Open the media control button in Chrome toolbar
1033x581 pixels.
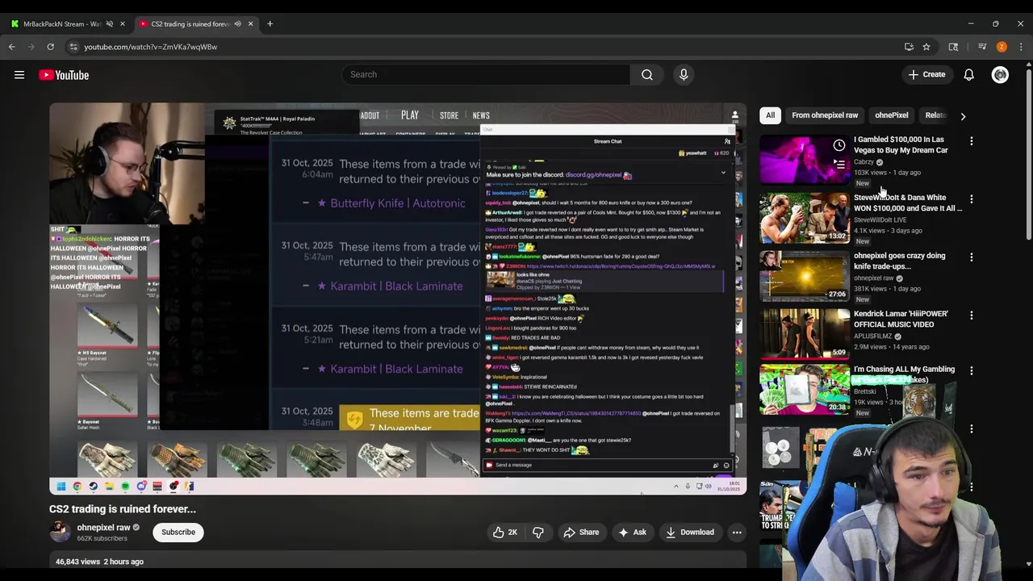982,47
